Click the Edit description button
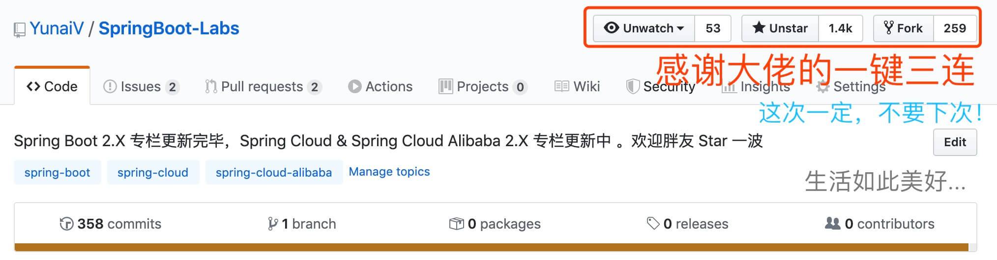This screenshot has height=260, width=997. coord(955,142)
